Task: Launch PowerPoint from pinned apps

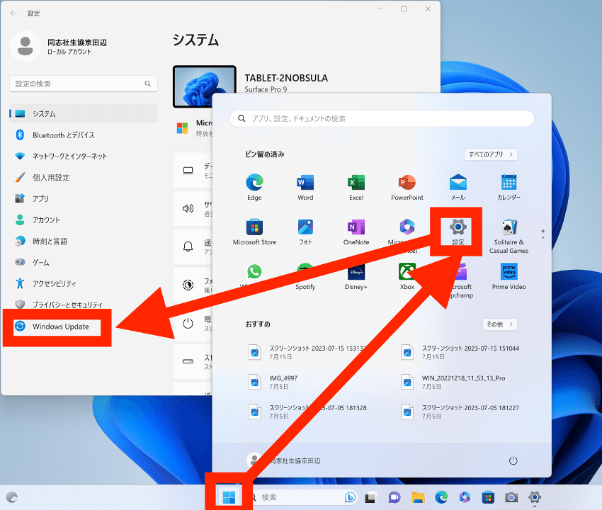Action: [x=407, y=187]
